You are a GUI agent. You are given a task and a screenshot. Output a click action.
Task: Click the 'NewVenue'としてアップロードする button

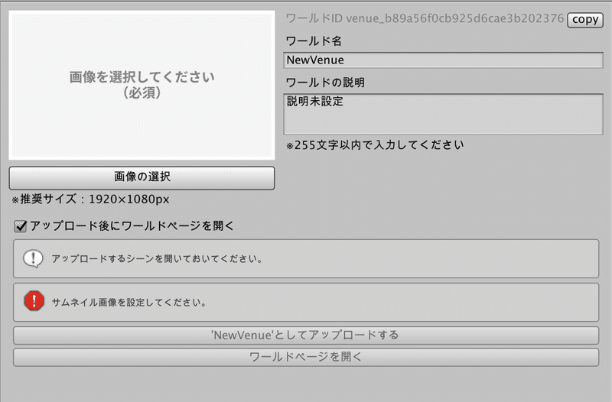click(x=306, y=336)
